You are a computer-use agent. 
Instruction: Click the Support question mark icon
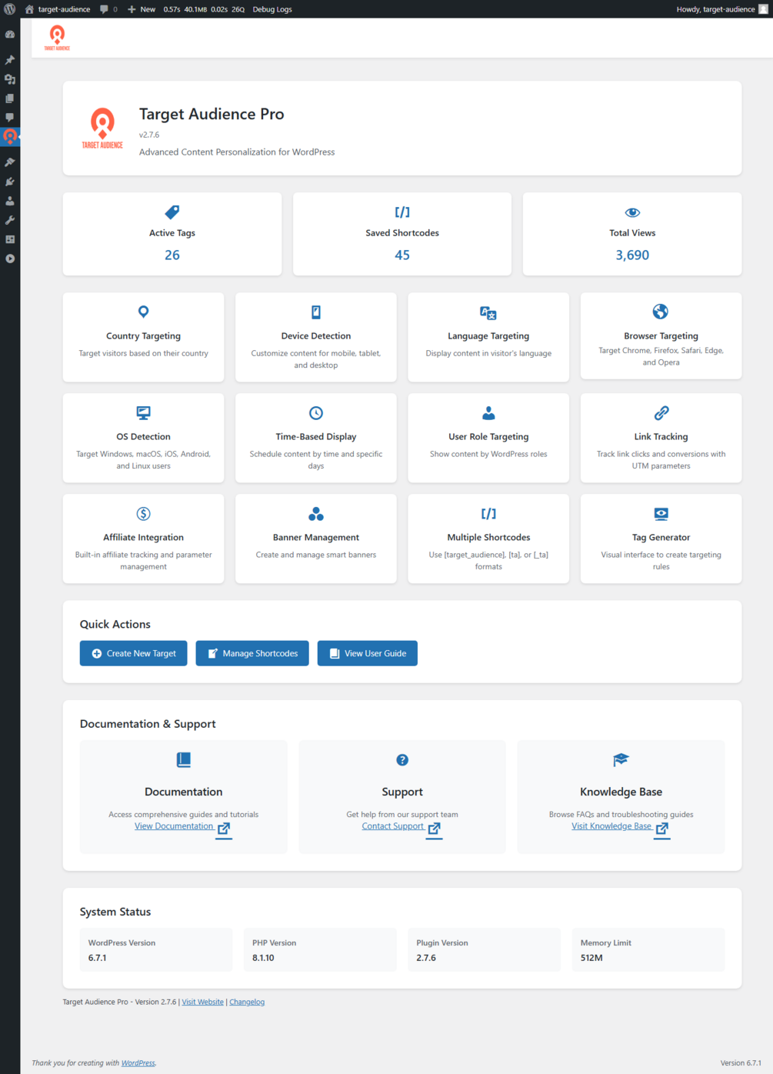click(402, 760)
